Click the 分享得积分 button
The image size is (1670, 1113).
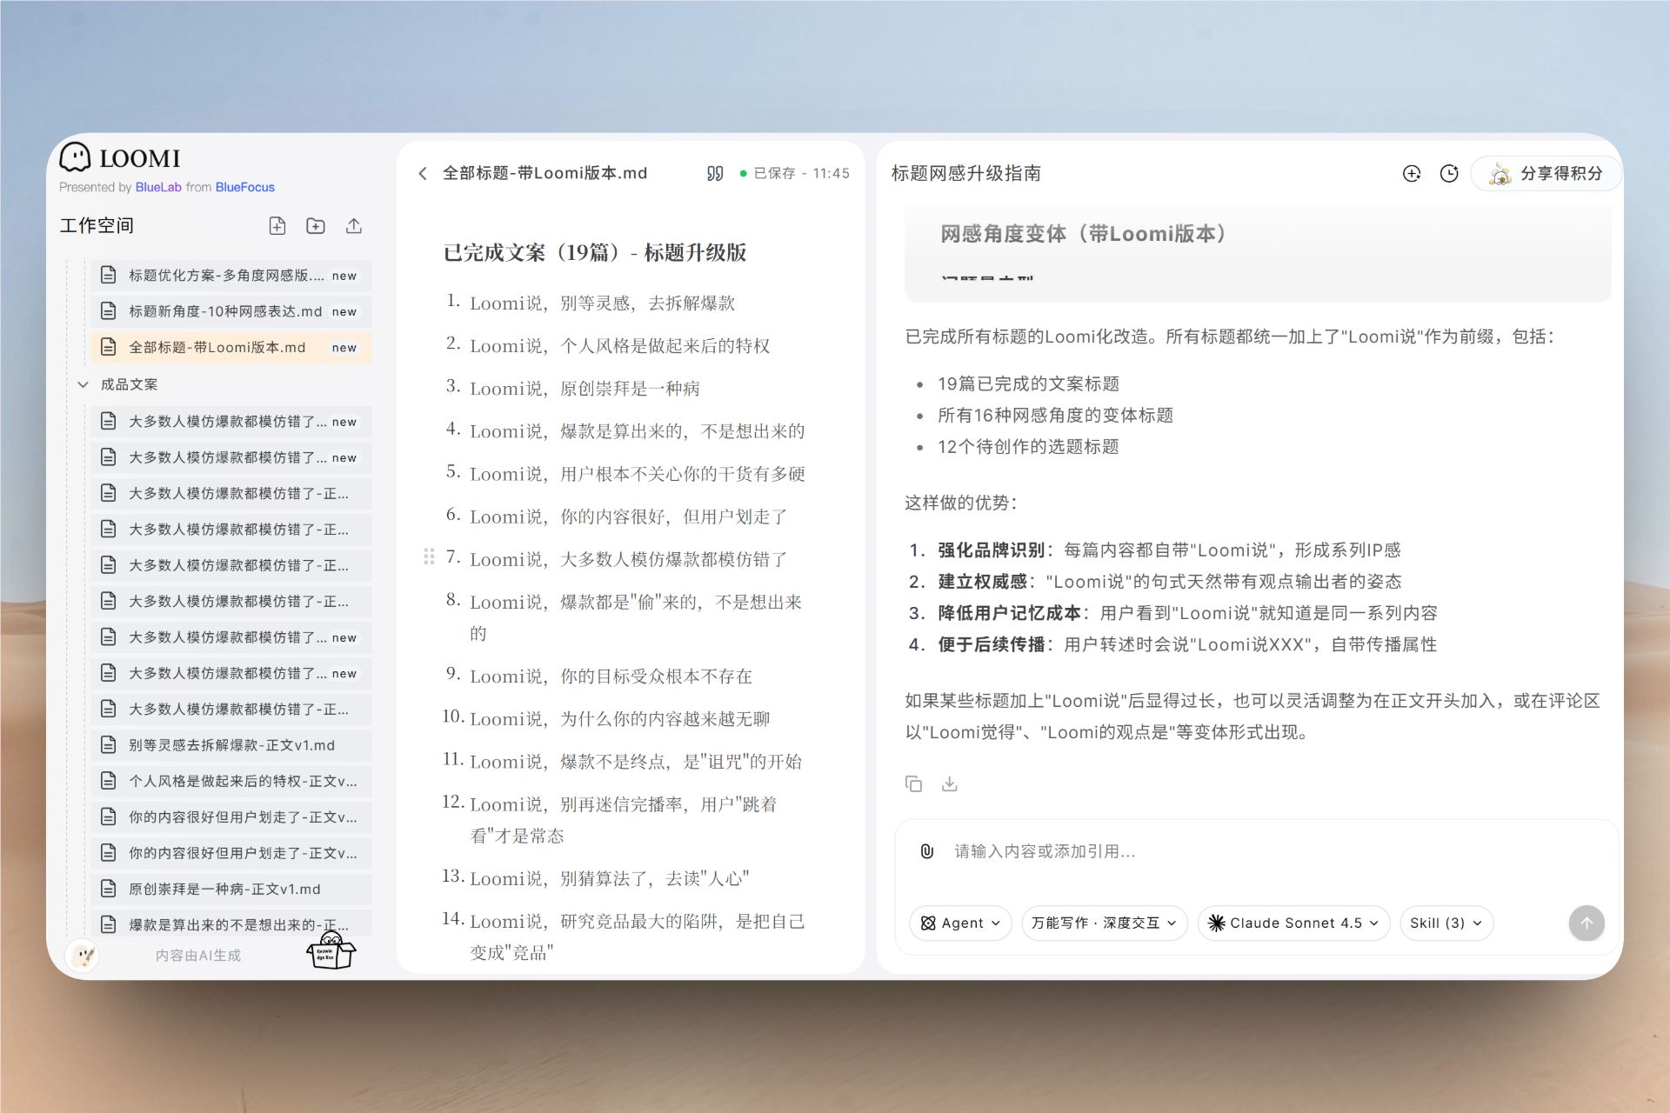coord(1546,173)
